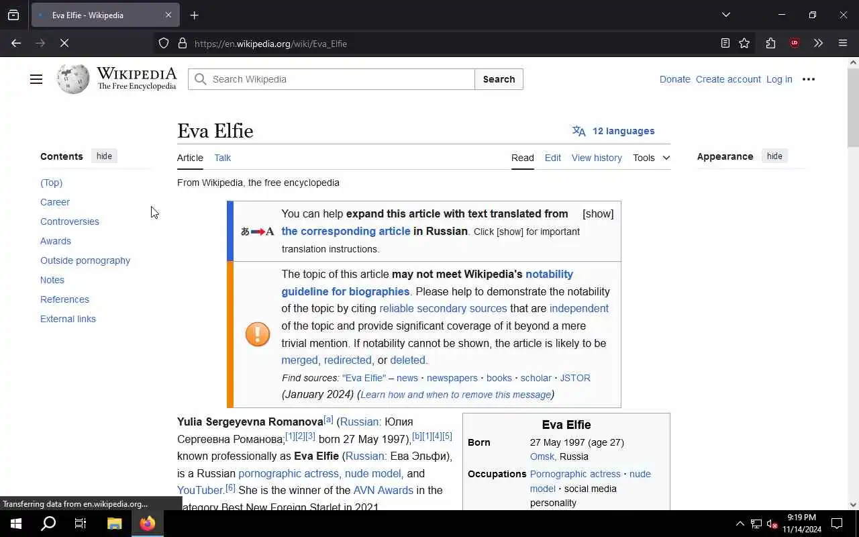Click the Search button
859x537 pixels.
tap(499, 79)
